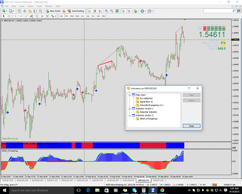Screen dimensions: 242x194
Task: Insert Arrows objects icon
Action: tap(53, 16)
